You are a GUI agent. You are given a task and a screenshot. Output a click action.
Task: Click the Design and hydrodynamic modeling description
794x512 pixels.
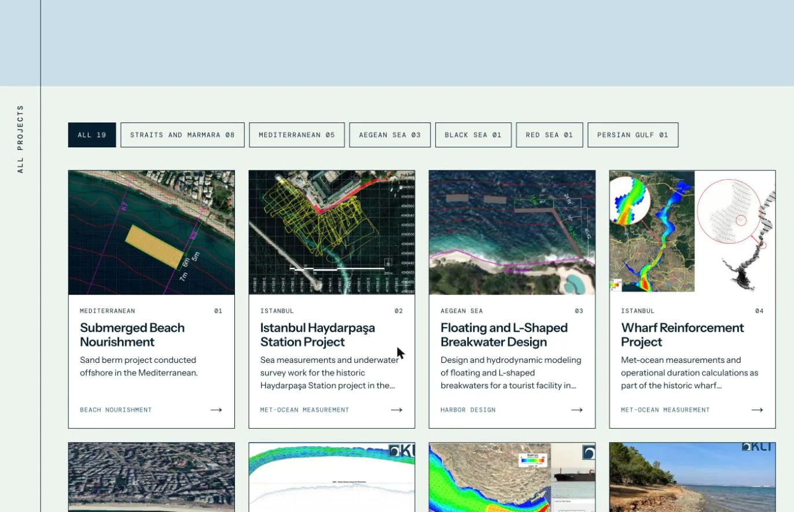pyautogui.click(x=510, y=373)
